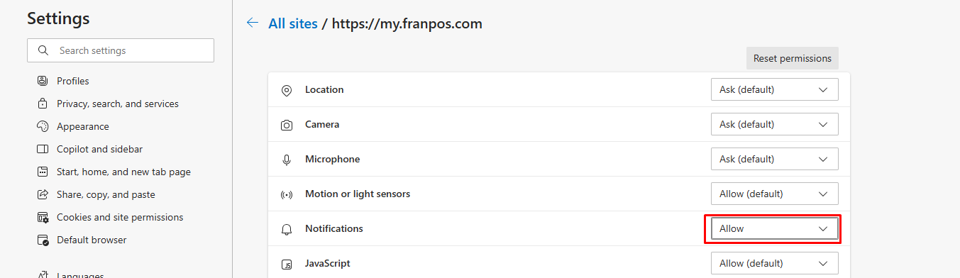The height and width of the screenshot is (278, 960).
Task: Click the Appearance palette icon
Action: (x=43, y=126)
